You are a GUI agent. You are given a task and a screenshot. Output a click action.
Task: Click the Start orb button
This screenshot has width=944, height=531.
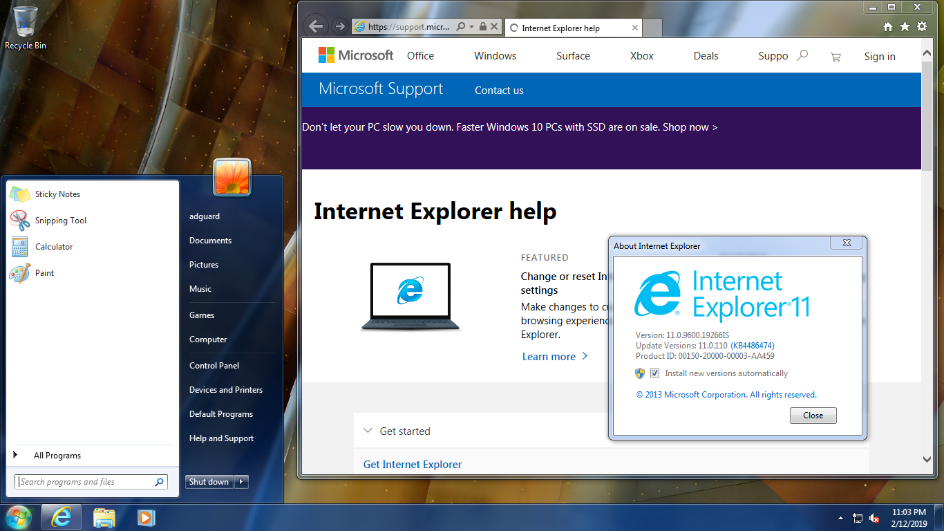click(19, 517)
